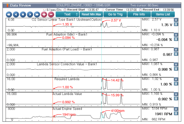Viewport: 184px width, 124px height.
Task: Remove the O2 Sensor Linear Type graph
Action: click(x=176, y=20)
